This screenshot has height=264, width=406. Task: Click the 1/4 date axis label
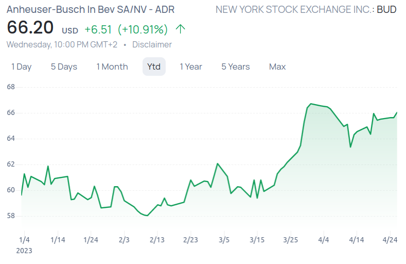(x=24, y=240)
